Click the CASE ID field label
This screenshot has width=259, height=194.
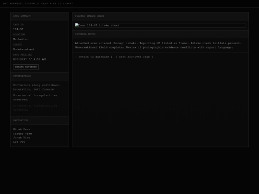click(x=18, y=25)
